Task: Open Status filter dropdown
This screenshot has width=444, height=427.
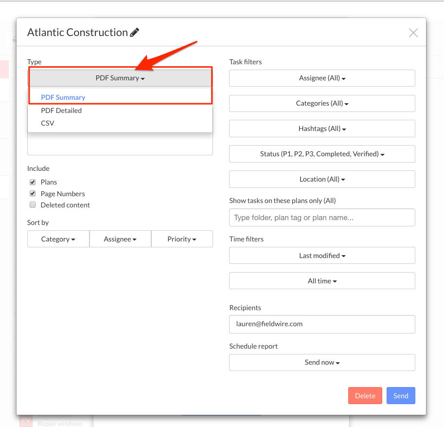Action: (322, 154)
